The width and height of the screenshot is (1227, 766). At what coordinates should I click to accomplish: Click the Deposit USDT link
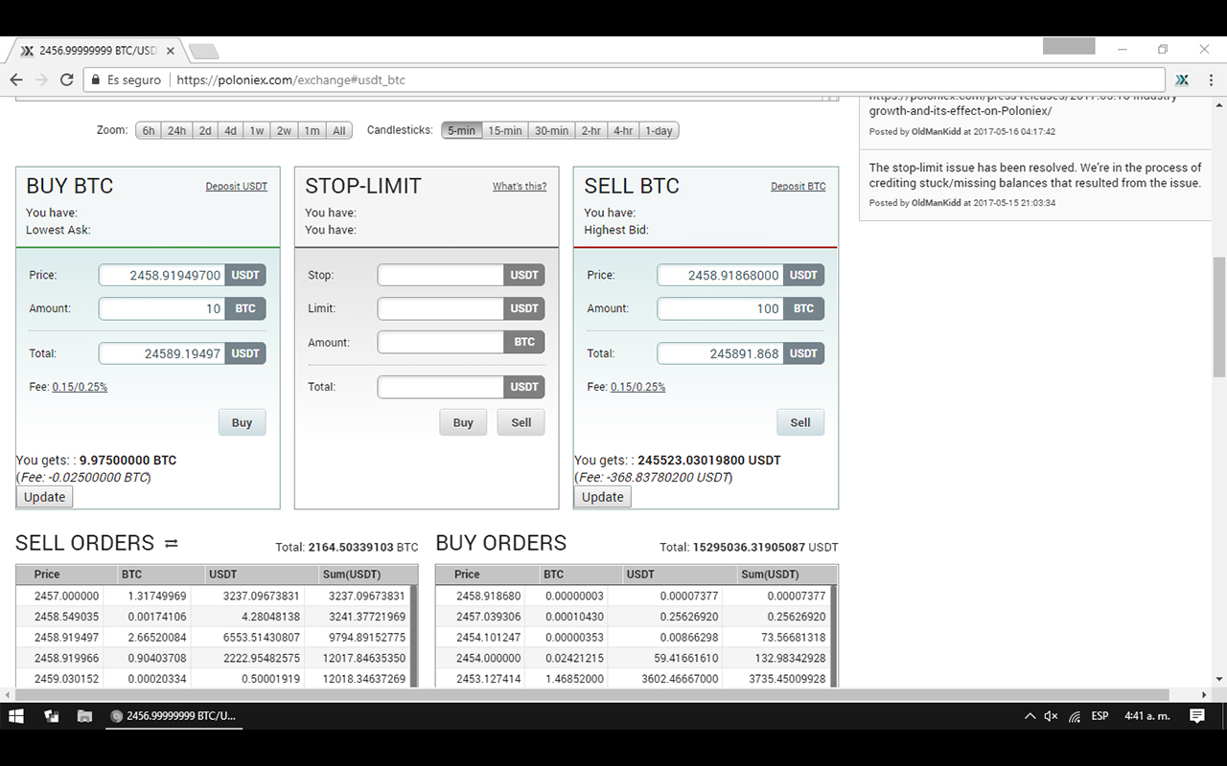[x=237, y=186]
